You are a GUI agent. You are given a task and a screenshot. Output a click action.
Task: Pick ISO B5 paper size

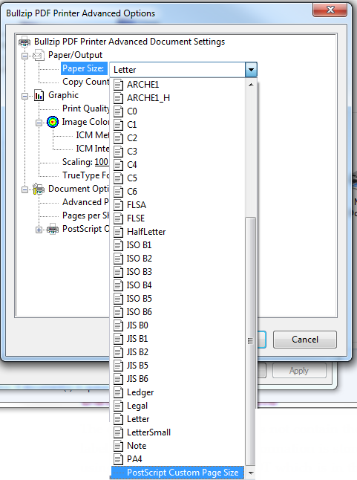click(177, 299)
